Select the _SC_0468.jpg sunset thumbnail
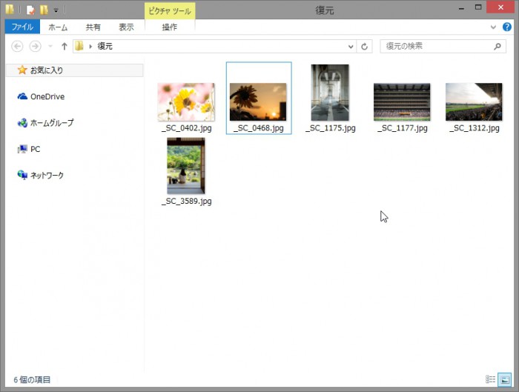This screenshot has width=519, height=392. [x=258, y=102]
